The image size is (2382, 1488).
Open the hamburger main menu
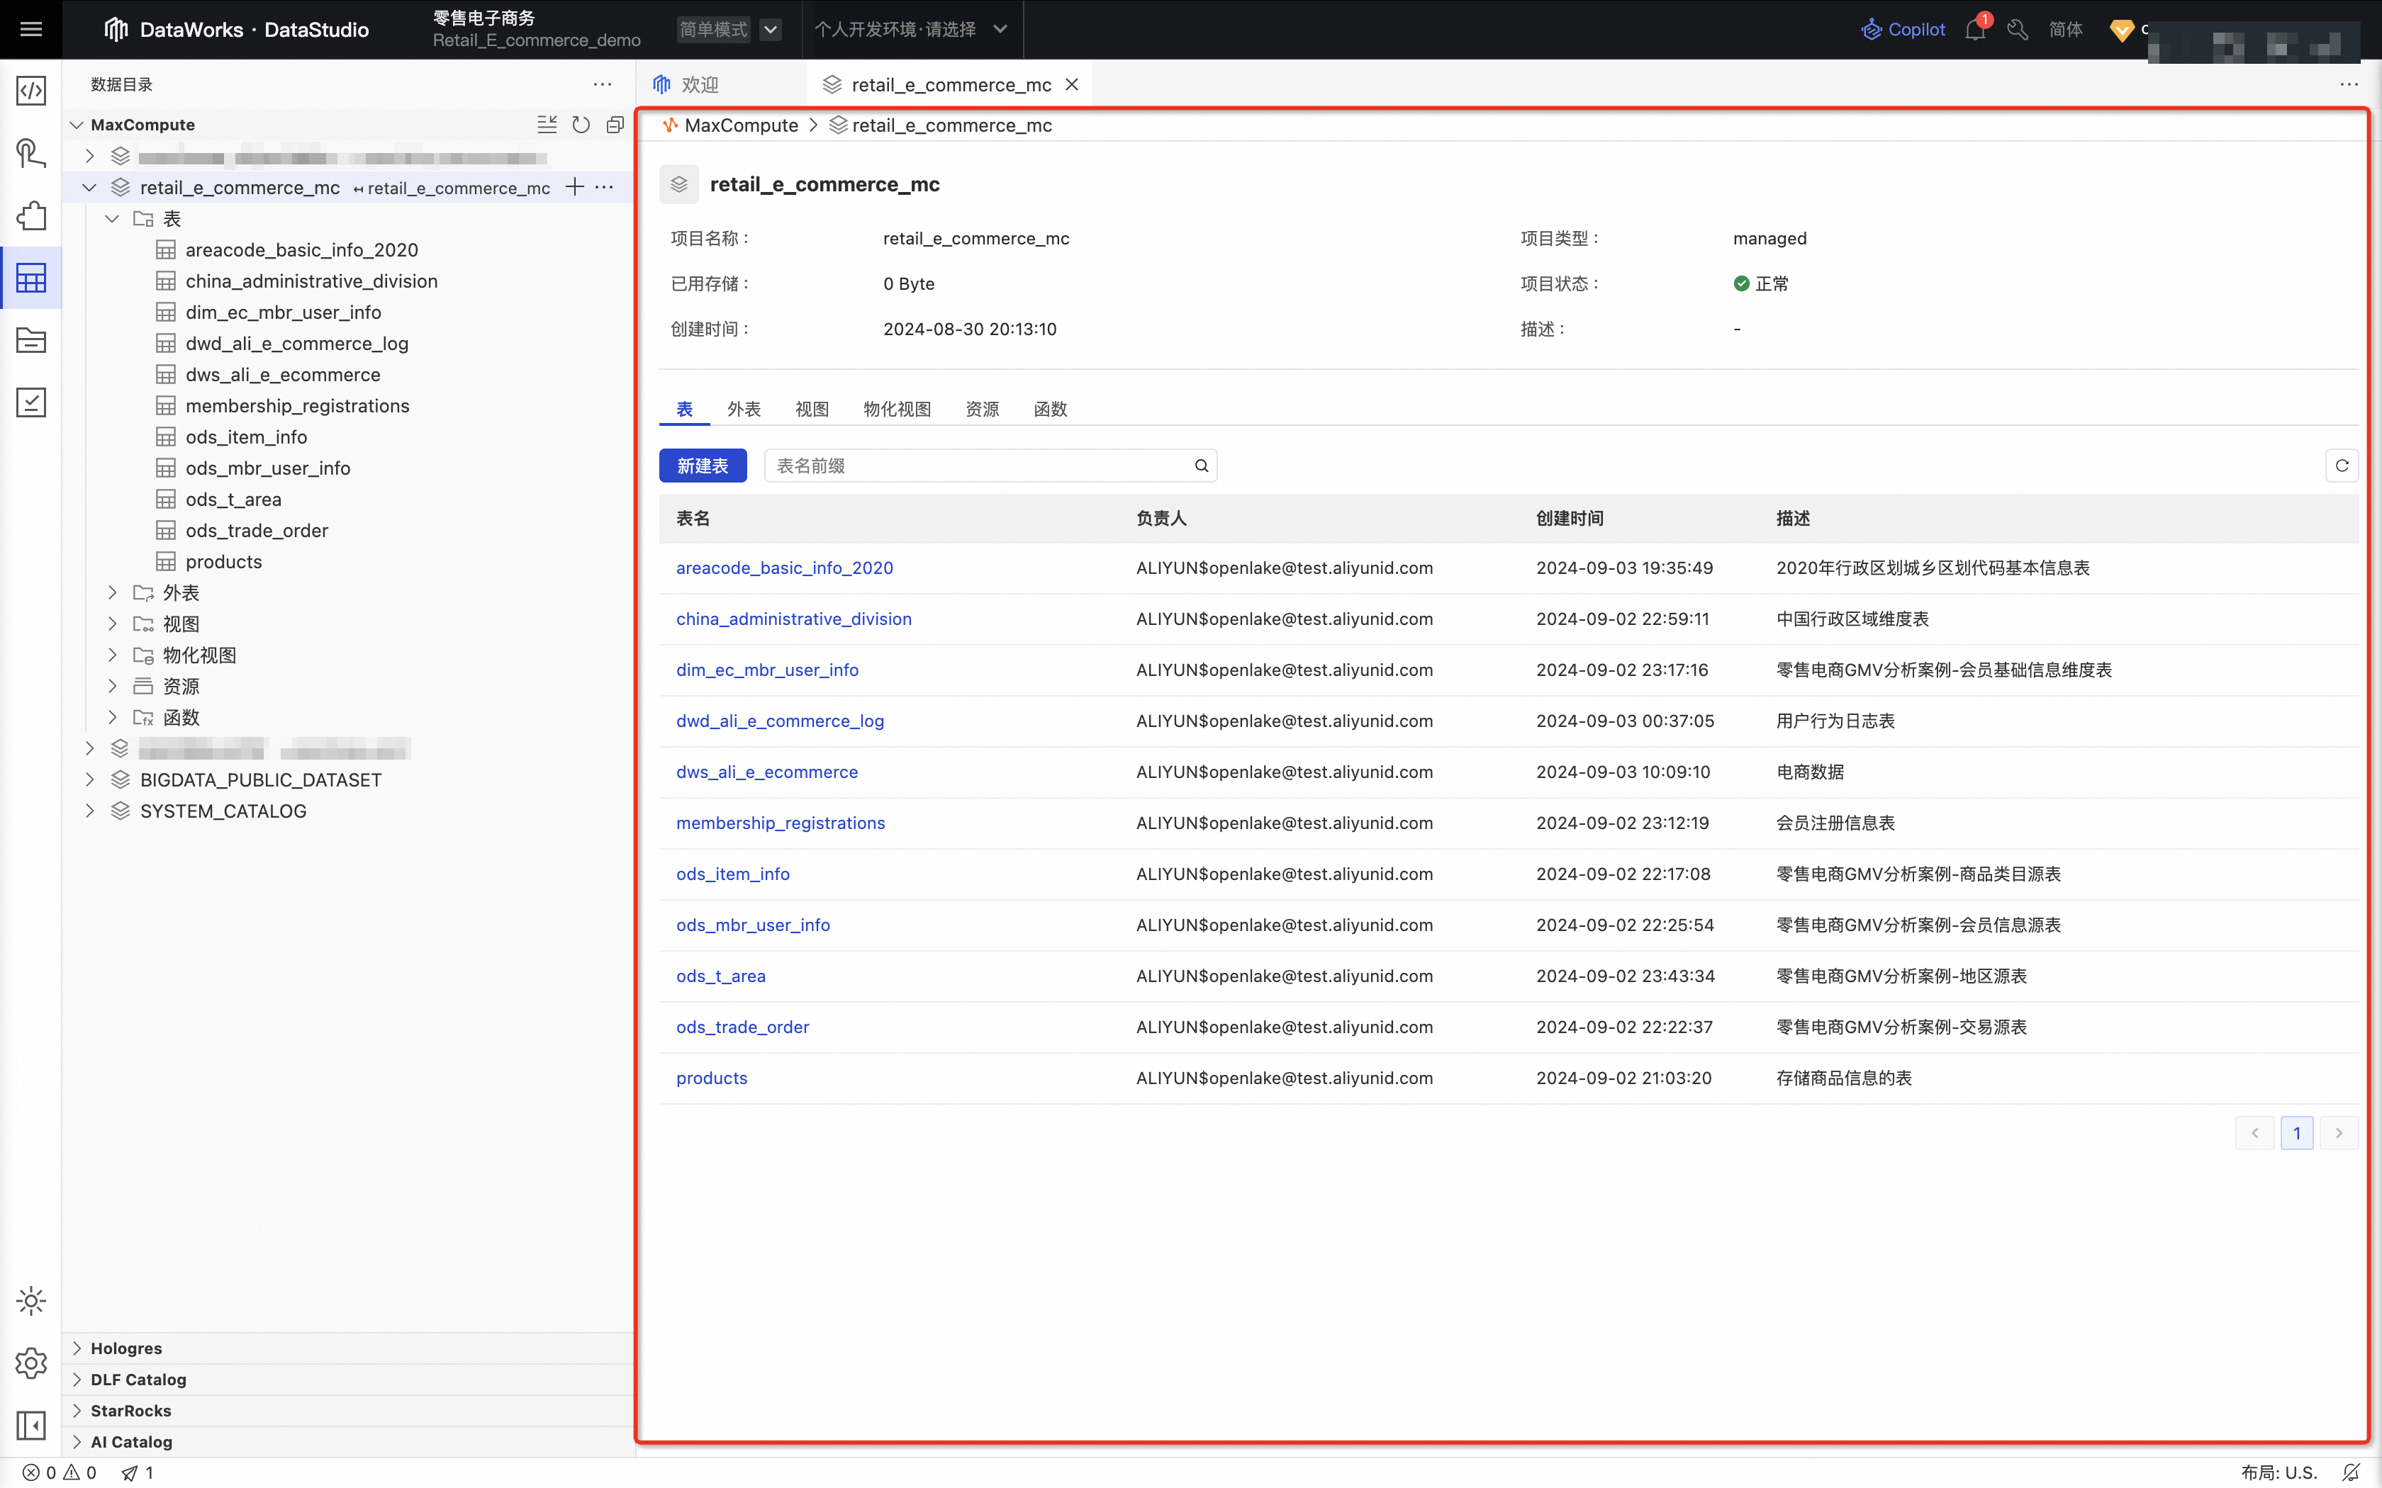coord(30,30)
